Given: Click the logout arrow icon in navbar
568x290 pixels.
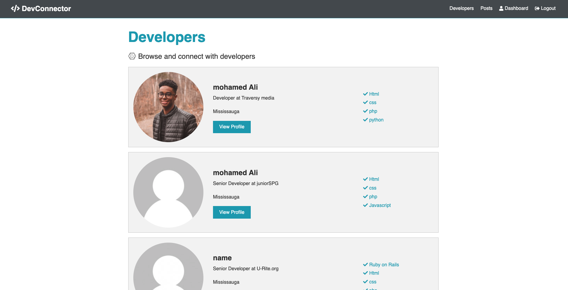Looking at the screenshot, I should tap(537, 8).
